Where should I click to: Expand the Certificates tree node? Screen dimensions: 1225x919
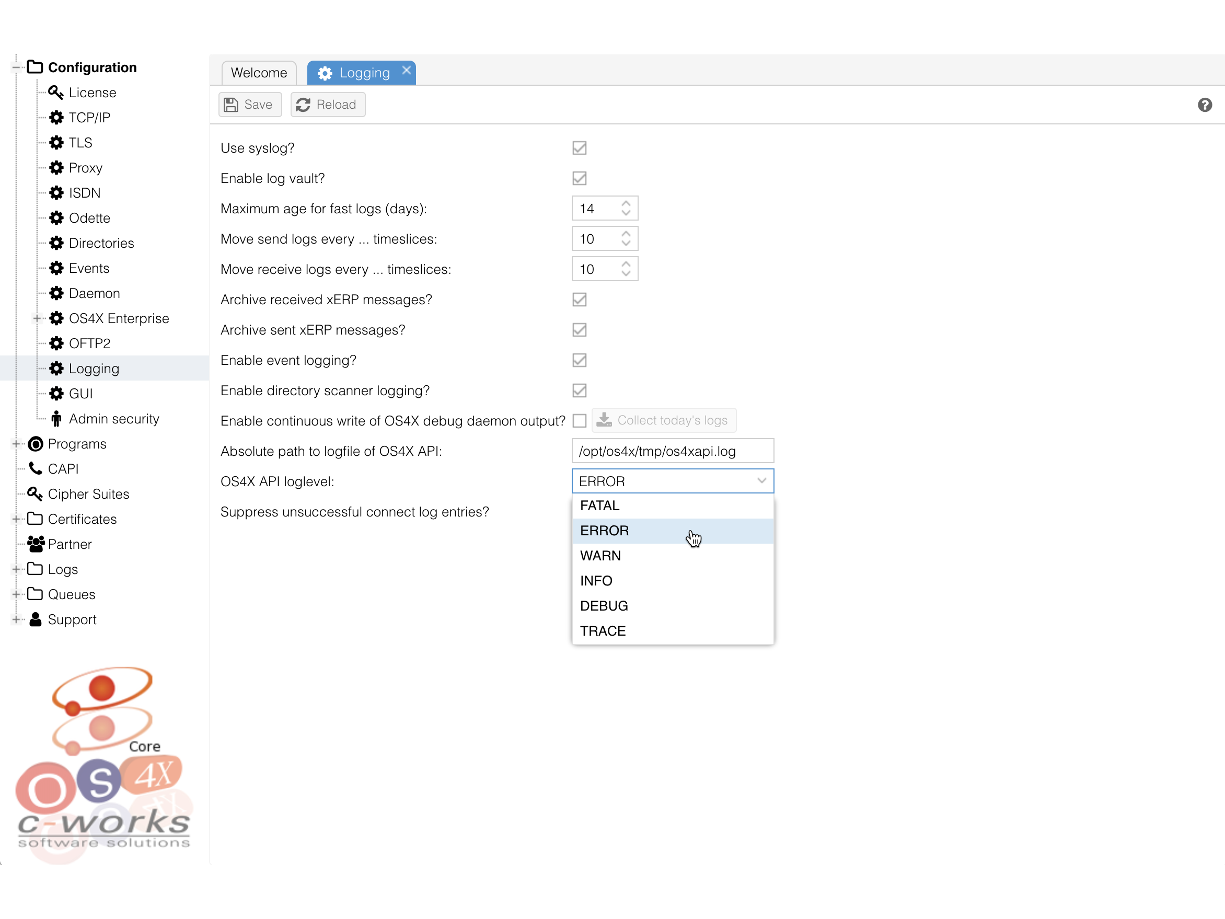coord(16,519)
